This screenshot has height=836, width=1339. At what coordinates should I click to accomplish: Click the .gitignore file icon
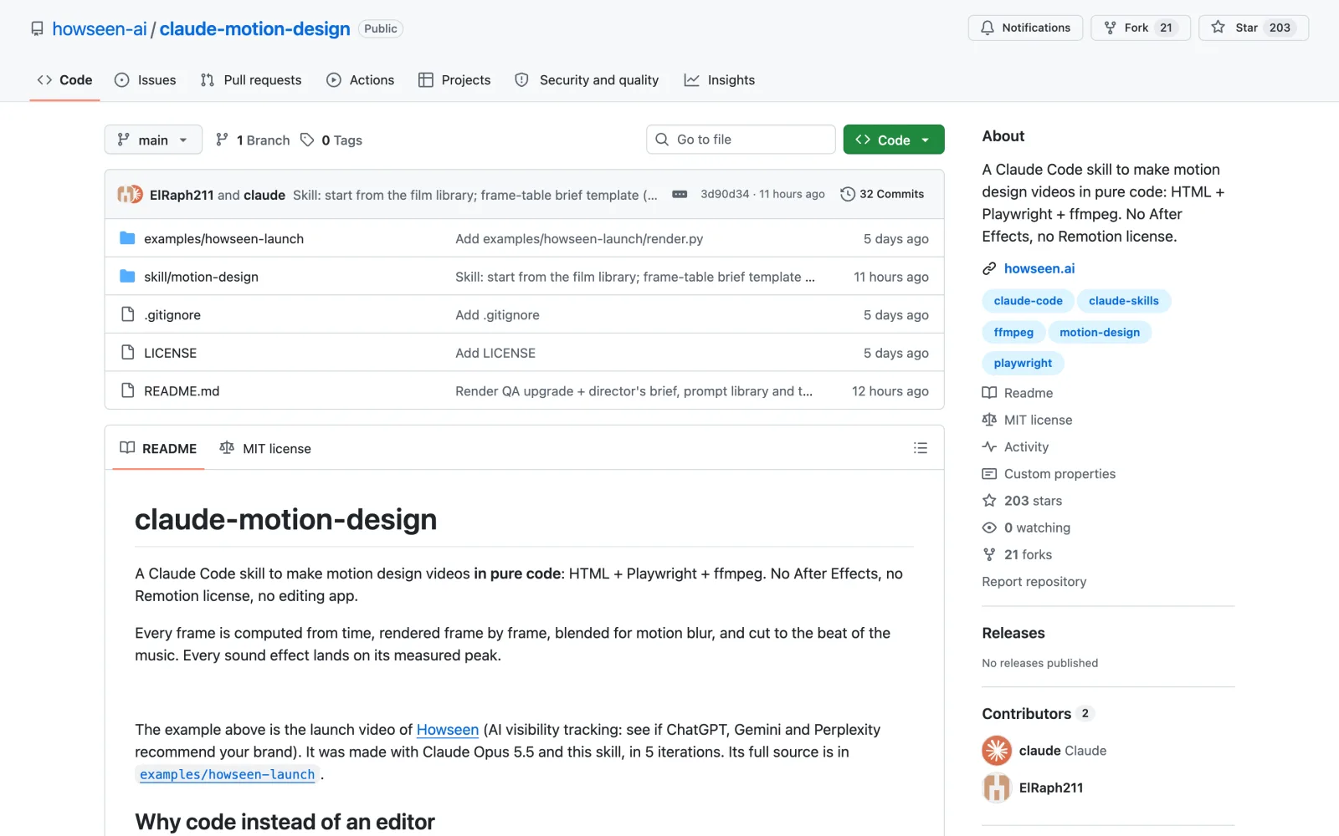point(127,314)
